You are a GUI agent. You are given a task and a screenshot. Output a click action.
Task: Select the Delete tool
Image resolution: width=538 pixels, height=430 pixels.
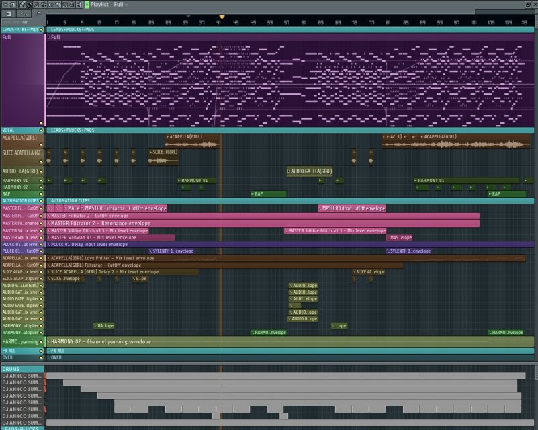pyautogui.click(x=36, y=5)
